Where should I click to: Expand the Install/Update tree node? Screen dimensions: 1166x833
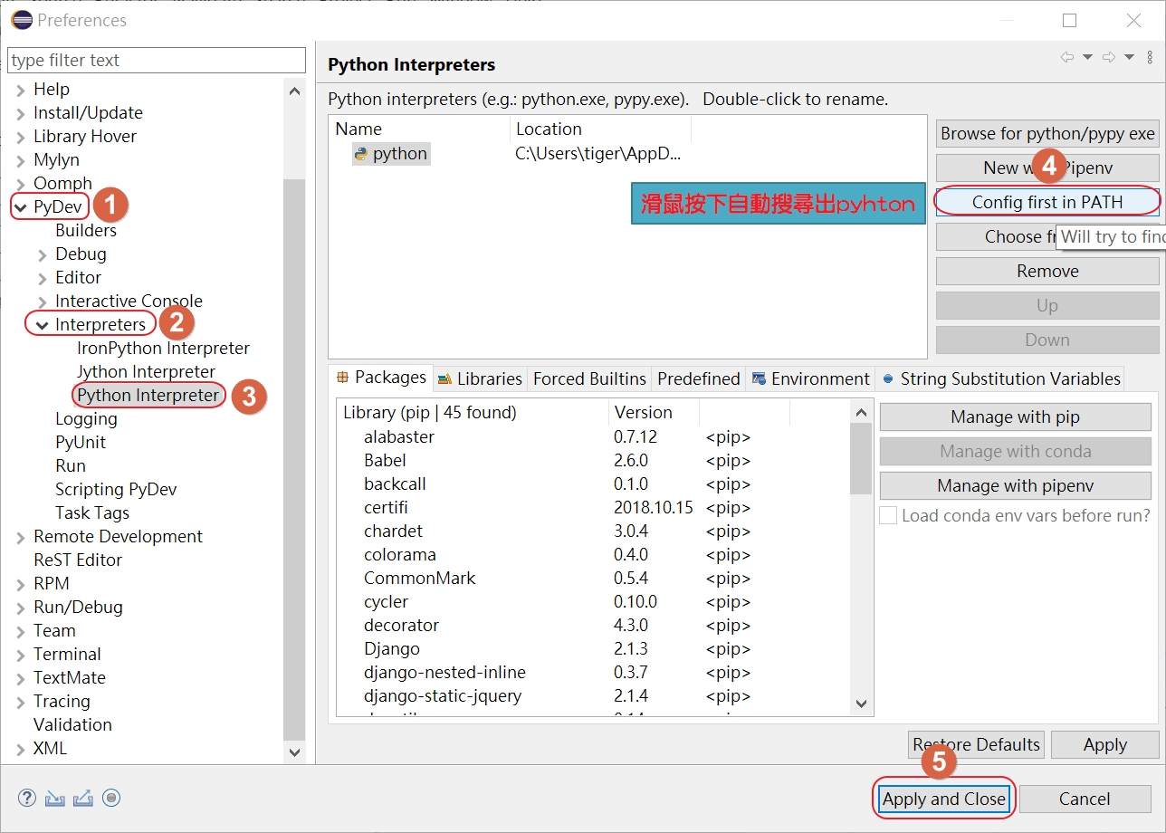point(21,113)
